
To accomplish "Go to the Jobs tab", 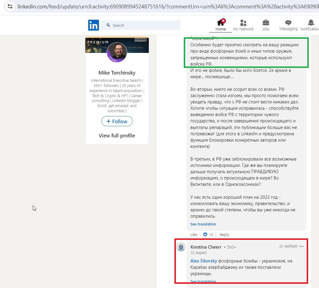I will 266,25.
